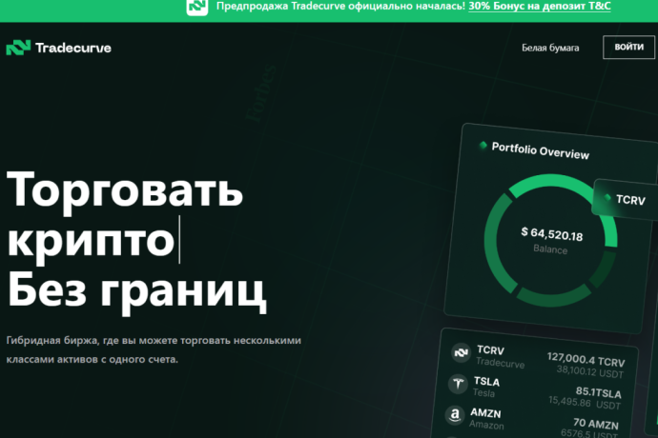Click the Amazon logo icon in asset list
658x438 pixels.
coord(455,415)
